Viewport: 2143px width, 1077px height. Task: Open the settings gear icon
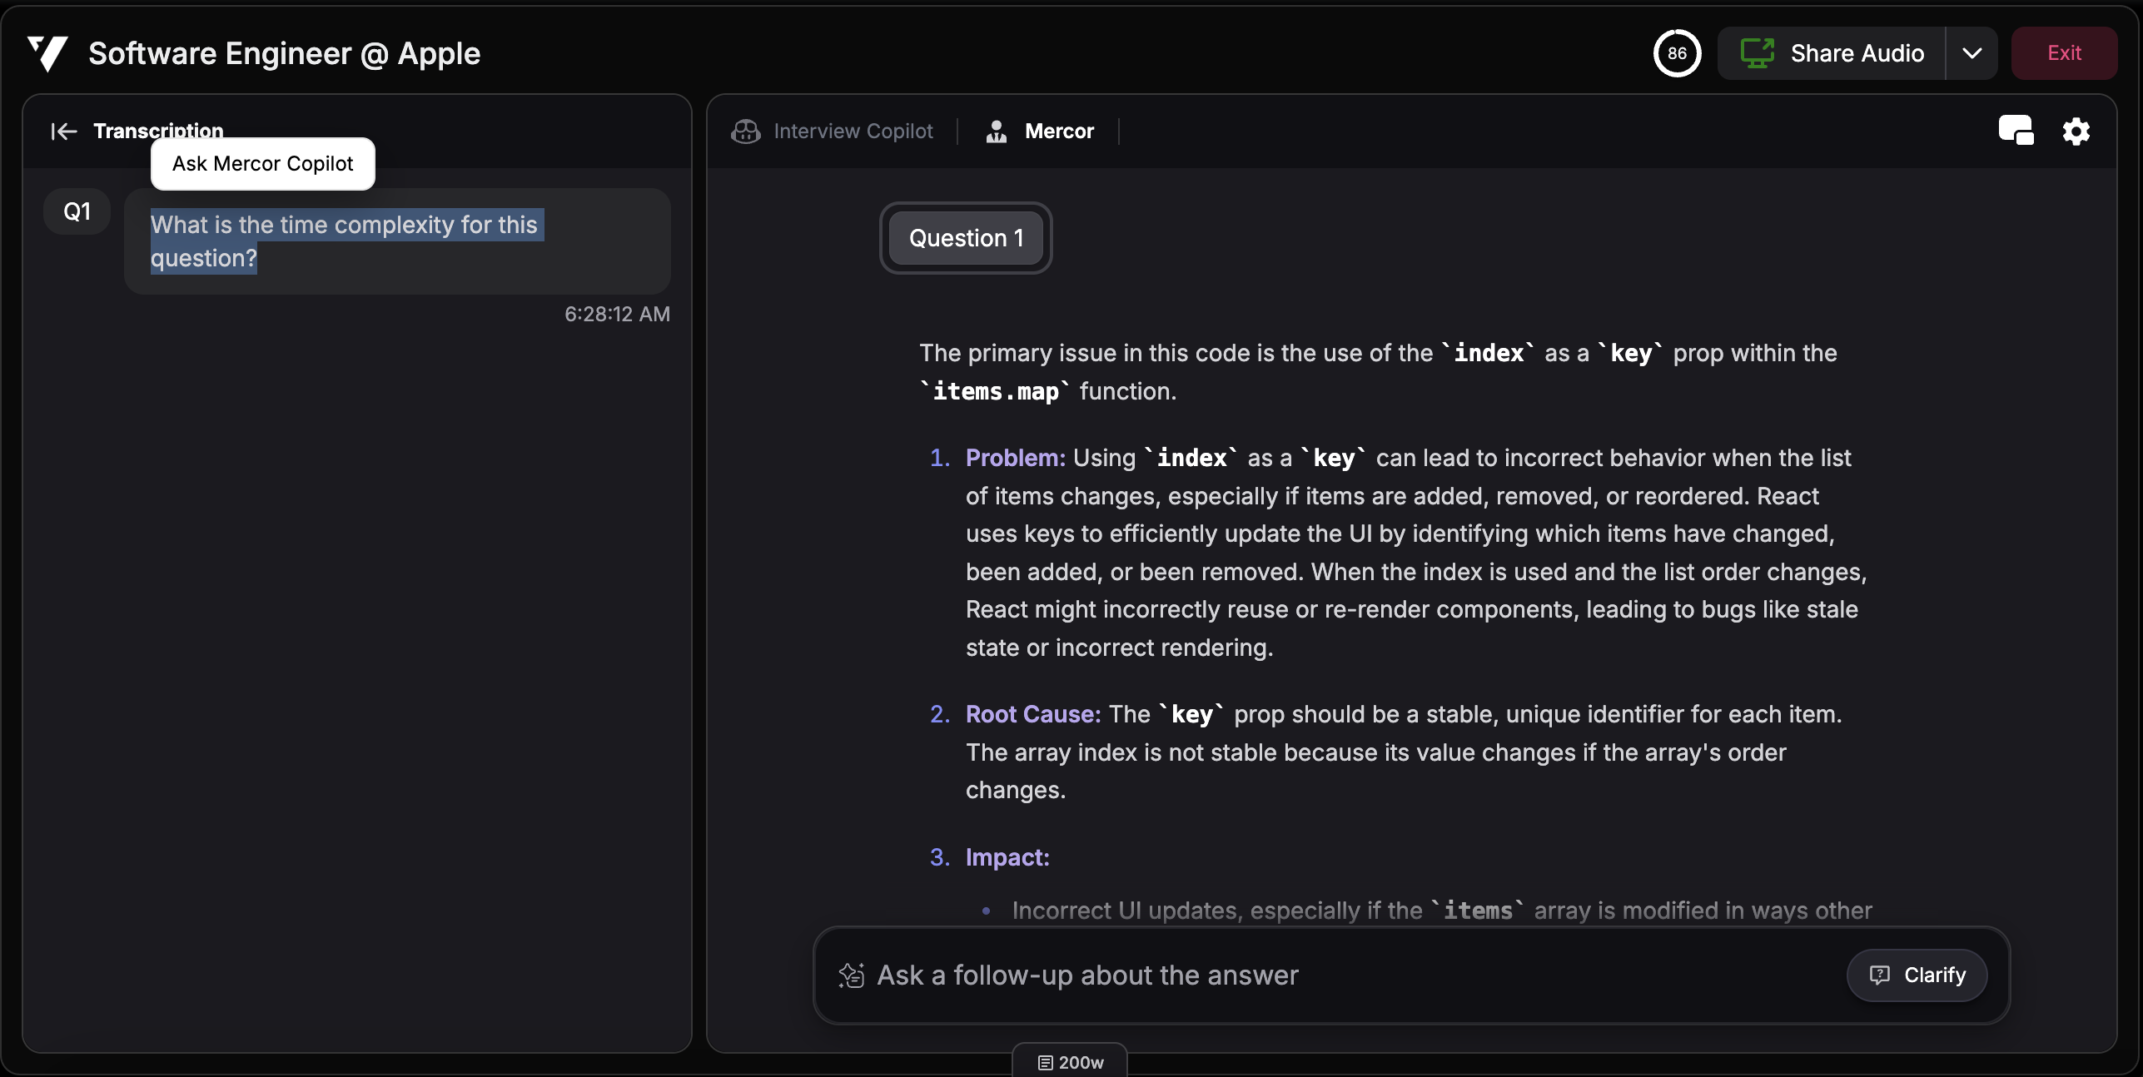[x=2076, y=132]
